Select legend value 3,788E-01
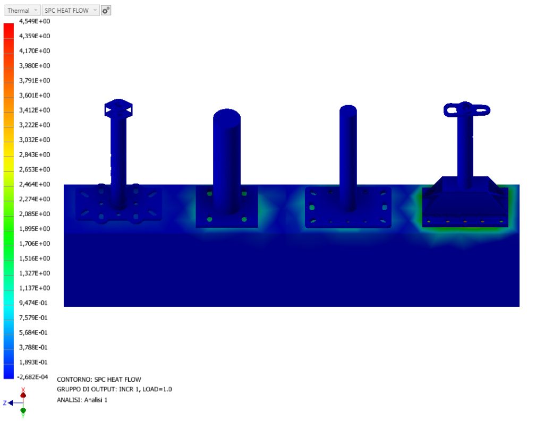Viewport: 544px width, 421px height. pyautogui.click(x=33, y=348)
